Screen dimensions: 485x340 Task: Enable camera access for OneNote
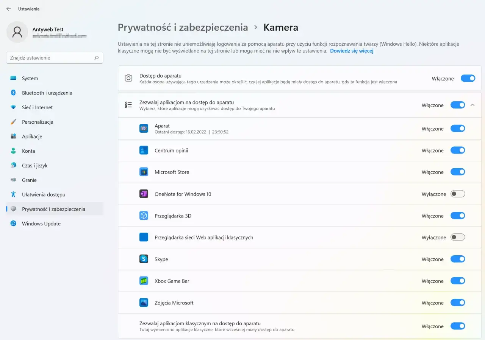458,194
